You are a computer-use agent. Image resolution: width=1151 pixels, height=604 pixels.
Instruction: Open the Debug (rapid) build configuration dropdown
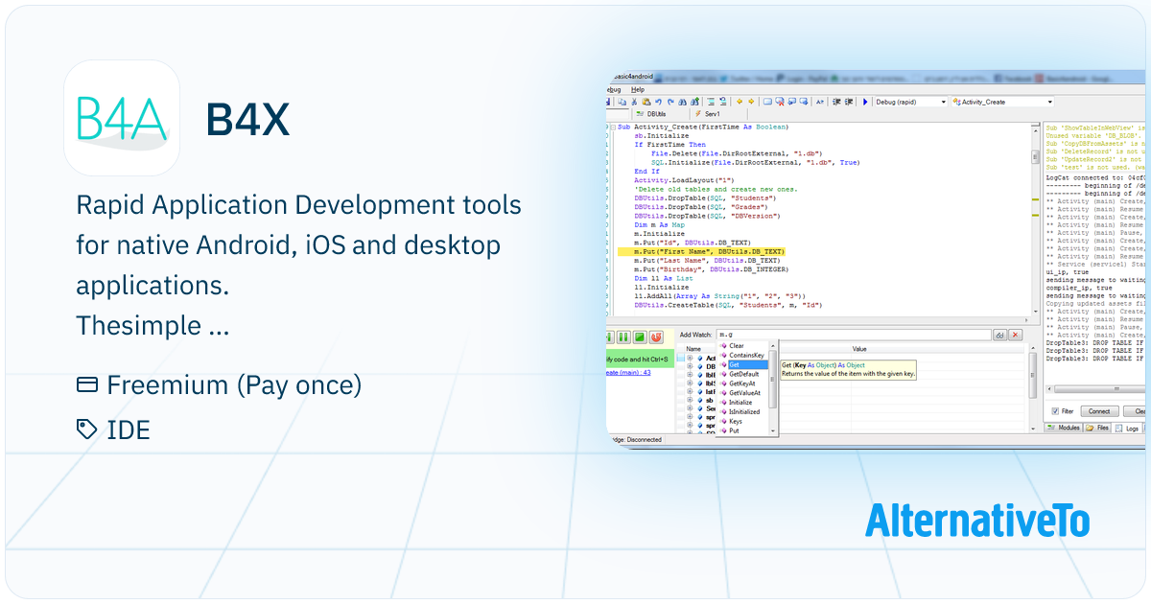945,102
